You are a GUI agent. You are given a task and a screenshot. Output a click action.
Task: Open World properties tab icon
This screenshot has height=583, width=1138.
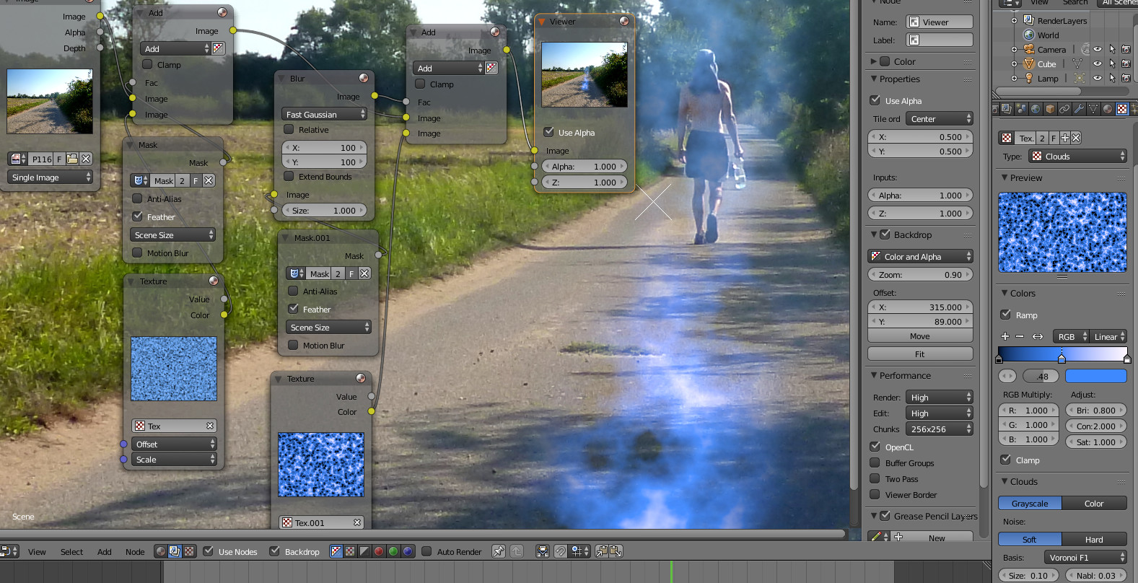click(1036, 109)
